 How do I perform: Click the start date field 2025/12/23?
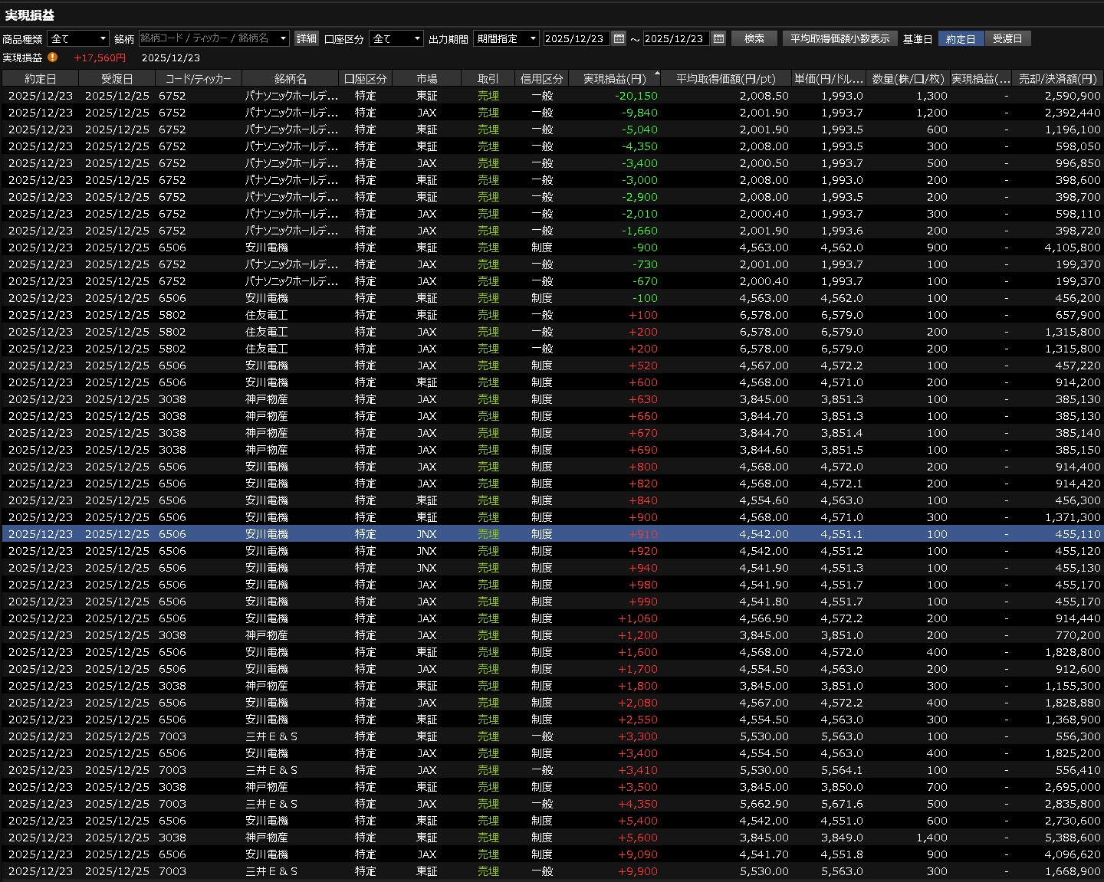pyautogui.click(x=575, y=38)
